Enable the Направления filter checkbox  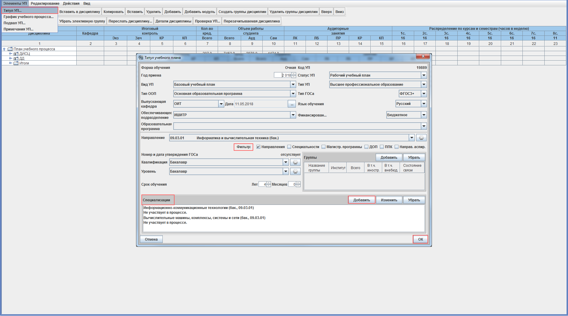click(258, 147)
